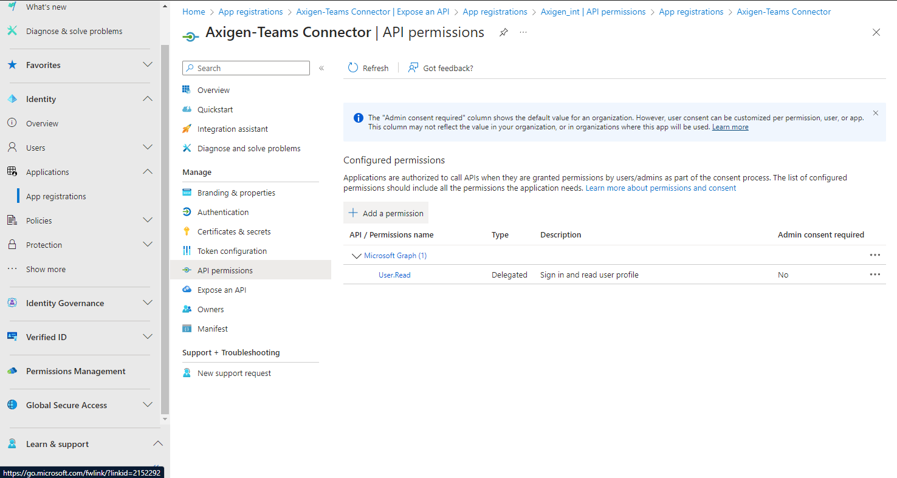Collapse the resource menu with double-chevron icon
This screenshot has width=897, height=478.
pos(321,68)
